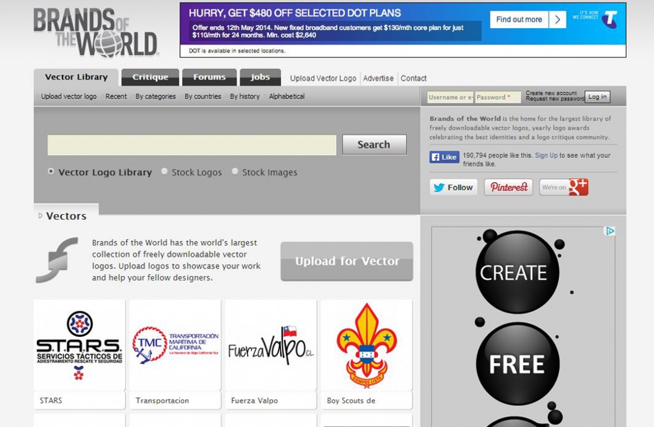Open the Contact page link

click(x=414, y=78)
